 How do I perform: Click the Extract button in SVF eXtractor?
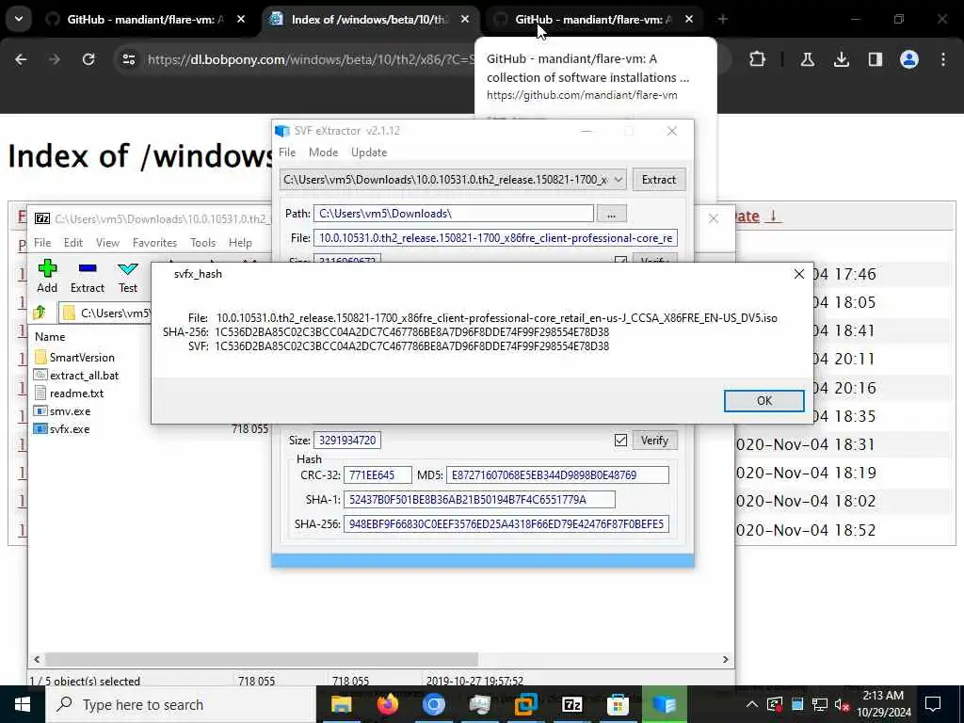658,180
